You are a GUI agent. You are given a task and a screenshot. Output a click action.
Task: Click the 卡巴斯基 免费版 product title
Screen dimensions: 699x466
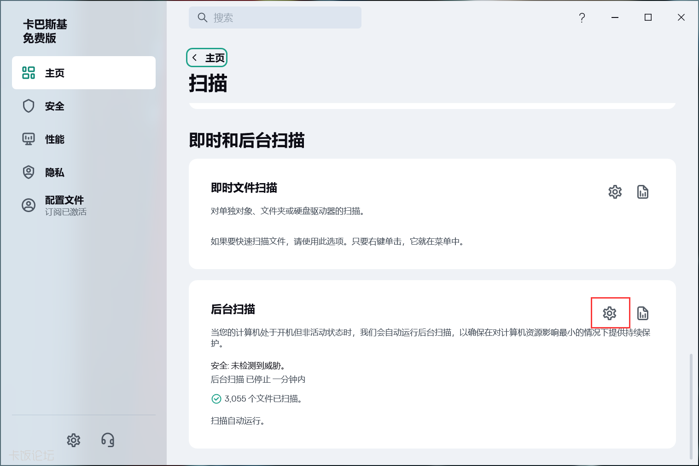pos(45,31)
